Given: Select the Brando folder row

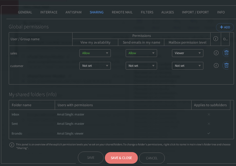Looking at the screenshot, I should click(17, 134).
